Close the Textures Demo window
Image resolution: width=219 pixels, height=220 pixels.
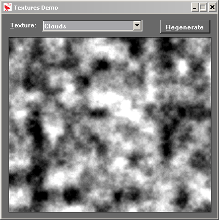click(212, 8)
